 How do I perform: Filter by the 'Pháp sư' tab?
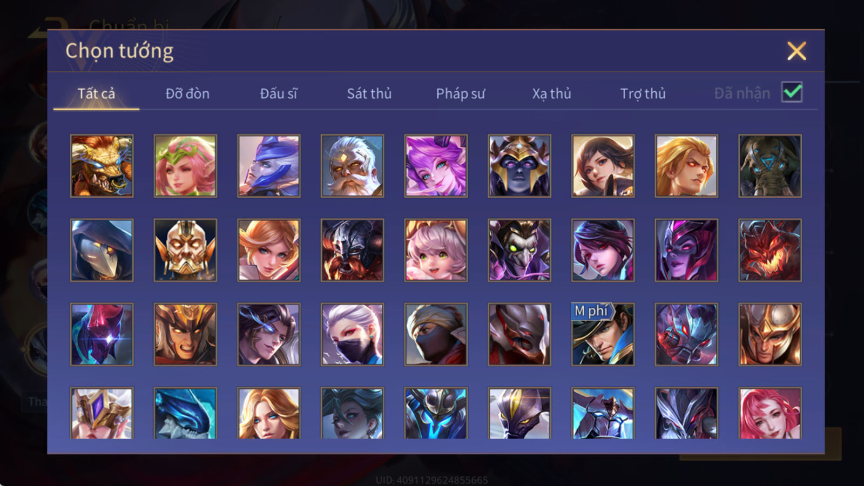[x=460, y=93]
